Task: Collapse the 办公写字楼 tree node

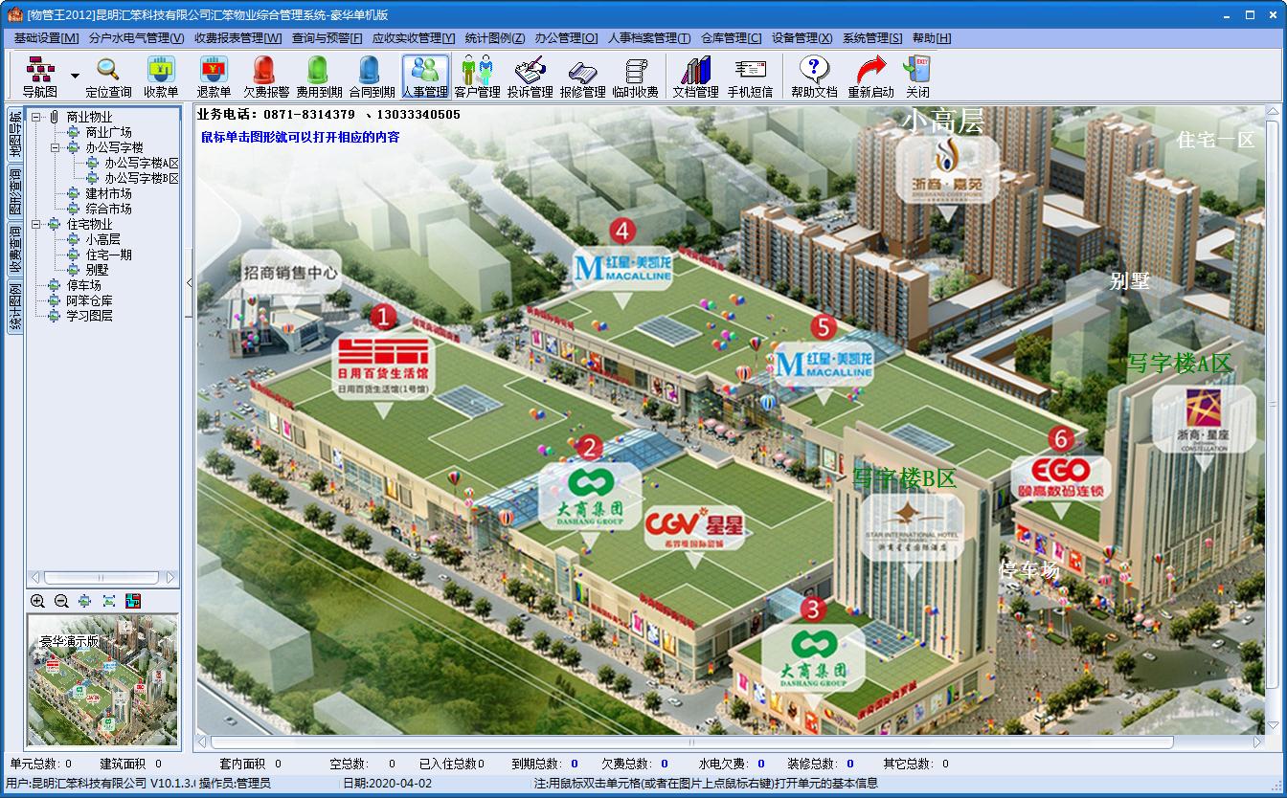Action: (56, 147)
